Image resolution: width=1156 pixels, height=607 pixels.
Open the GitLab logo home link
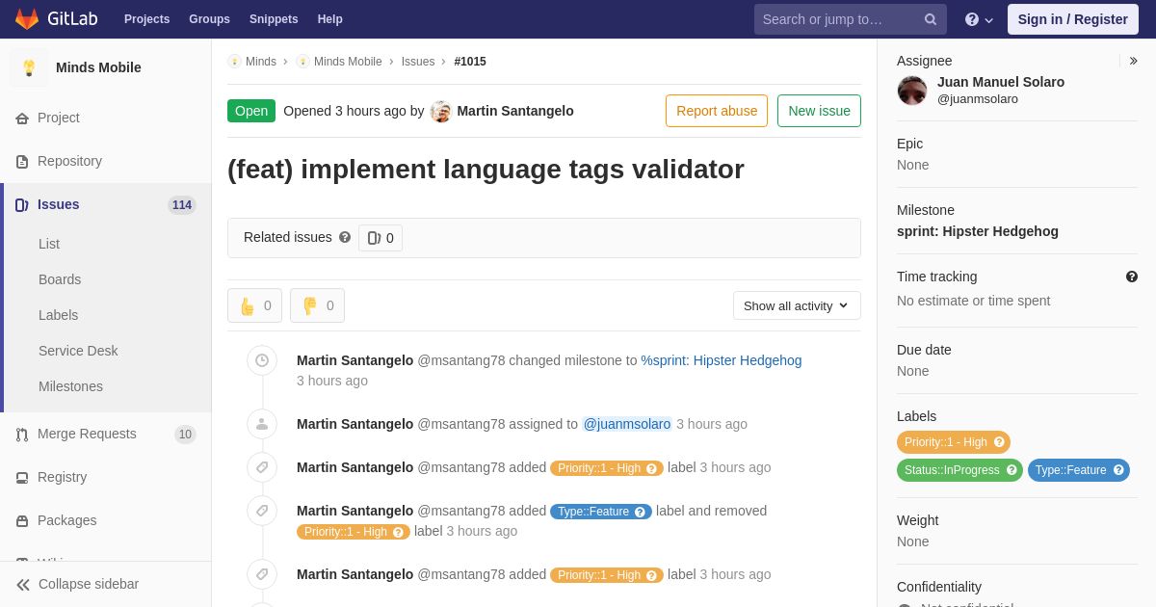[x=56, y=19]
